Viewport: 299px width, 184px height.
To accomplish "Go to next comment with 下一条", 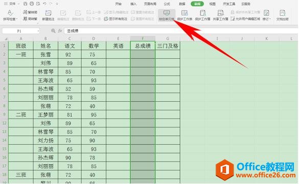I will pos(94,19).
